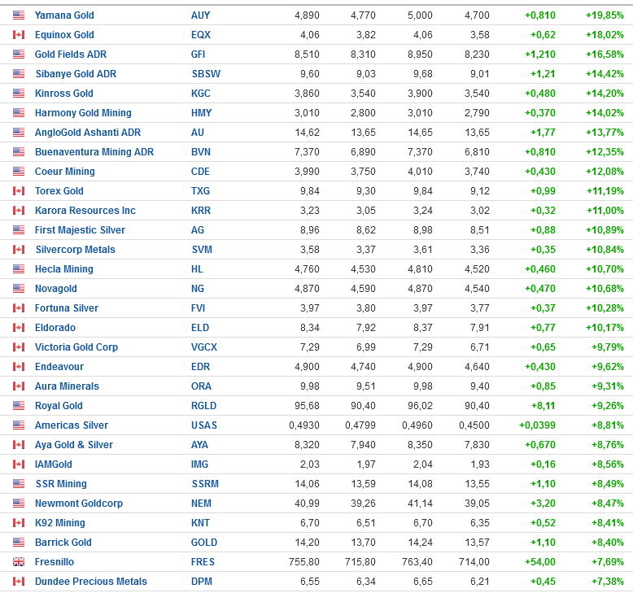Image resolution: width=633 pixels, height=593 pixels.
Task: Open the SSR Mining page
Action: 61,484
